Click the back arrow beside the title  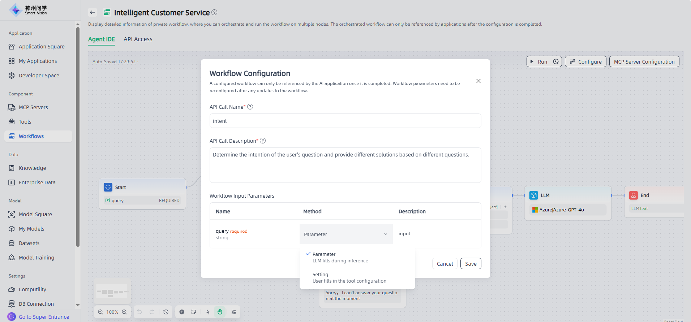93,12
